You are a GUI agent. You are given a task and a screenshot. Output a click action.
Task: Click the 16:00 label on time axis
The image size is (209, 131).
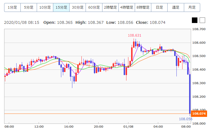click(68, 127)
